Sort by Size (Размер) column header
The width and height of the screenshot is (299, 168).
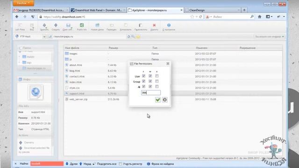click(114, 48)
